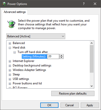Decrease minutes with the spinner down arrow
101x110 pixels.
pos(61,57)
